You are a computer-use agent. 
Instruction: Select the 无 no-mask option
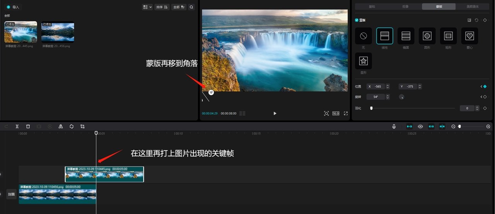pos(363,36)
